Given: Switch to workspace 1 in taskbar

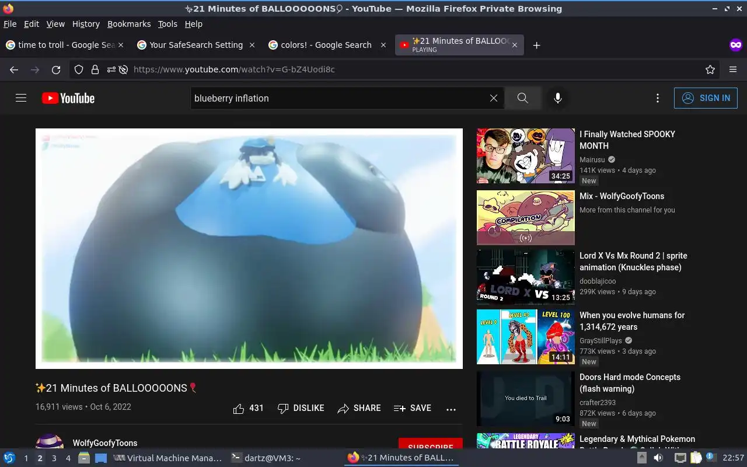Looking at the screenshot, I should pyautogui.click(x=26, y=458).
